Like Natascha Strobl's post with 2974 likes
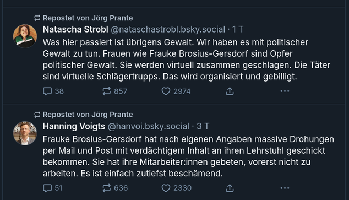The height and width of the screenshot is (200, 349). tap(176, 91)
